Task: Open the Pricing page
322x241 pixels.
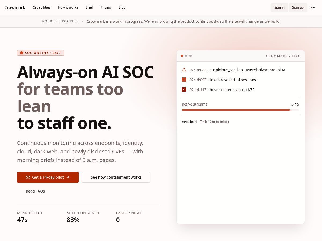Action: pos(106,7)
